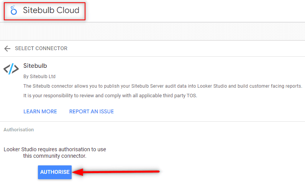Open the LEARN MORE link
Image resolution: width=305 pixels, height=183 pixels.
[40, 111]
